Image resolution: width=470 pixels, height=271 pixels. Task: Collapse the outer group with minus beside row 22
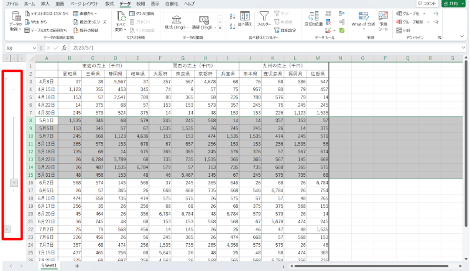coord(7,229)
